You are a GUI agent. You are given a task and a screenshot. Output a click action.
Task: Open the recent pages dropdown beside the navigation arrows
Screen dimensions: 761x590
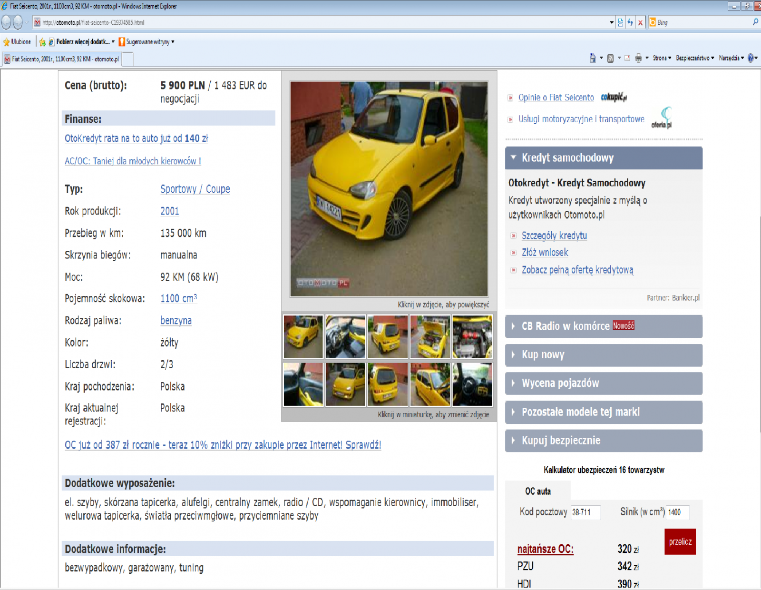(27, 22)
